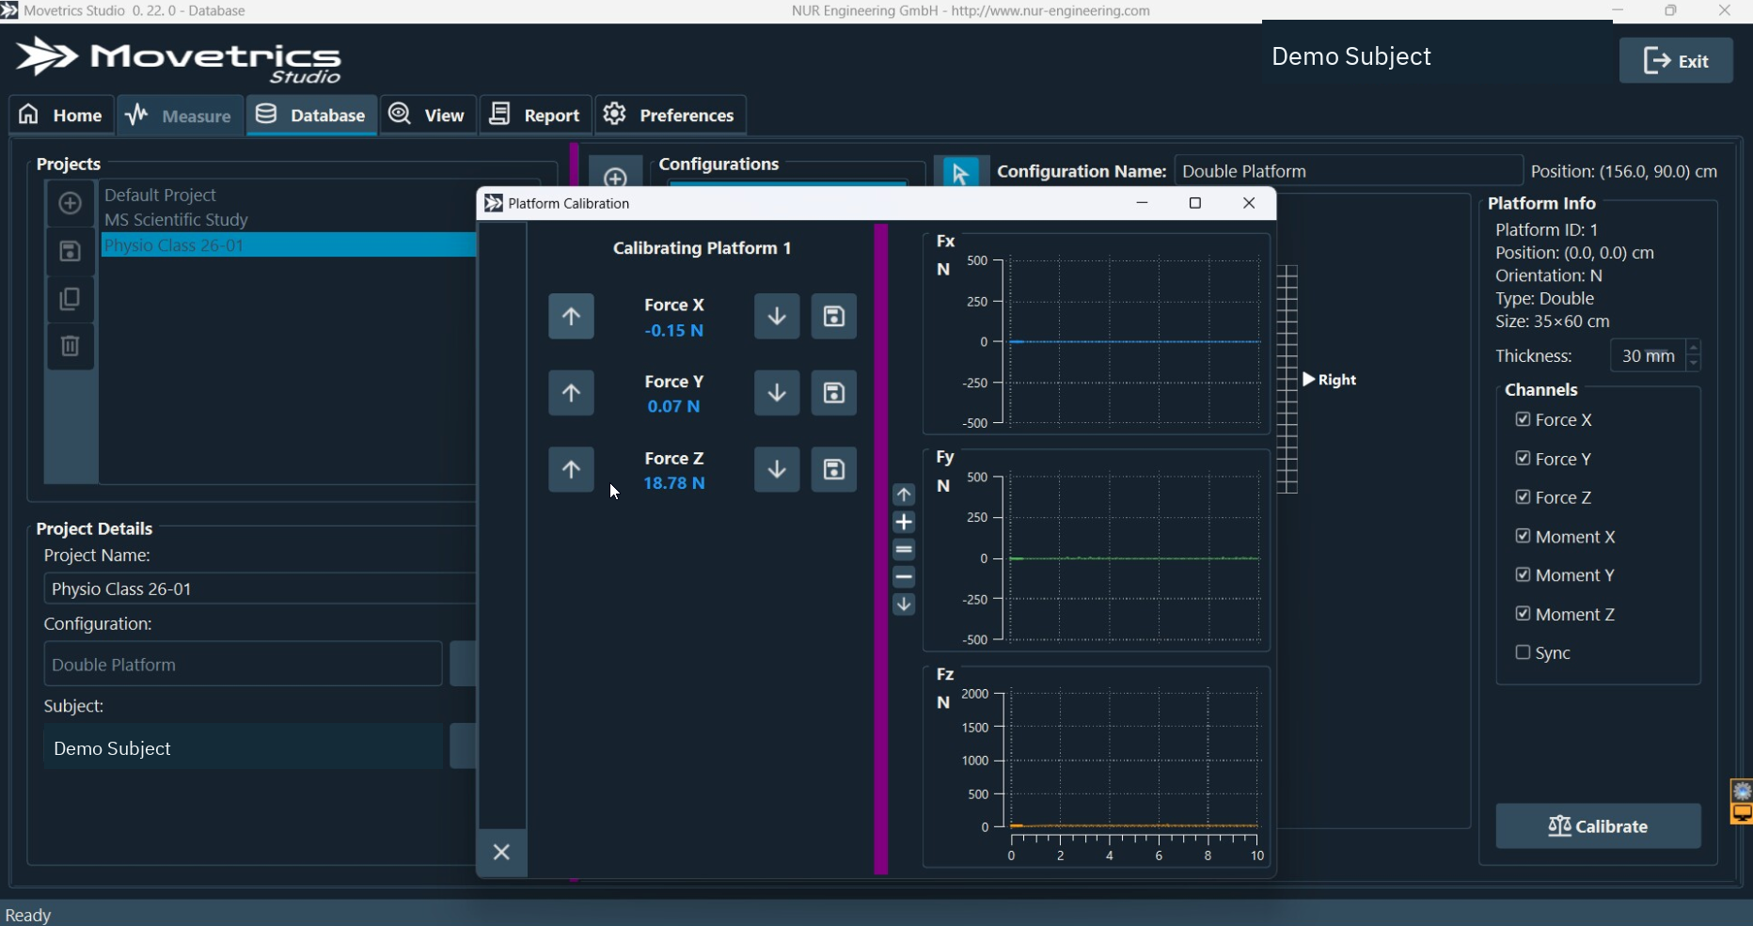Close calibration with bottom-left X button

pos(502,853)
